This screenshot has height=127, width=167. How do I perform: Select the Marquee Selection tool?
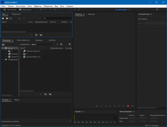click(x=67, y=10)
